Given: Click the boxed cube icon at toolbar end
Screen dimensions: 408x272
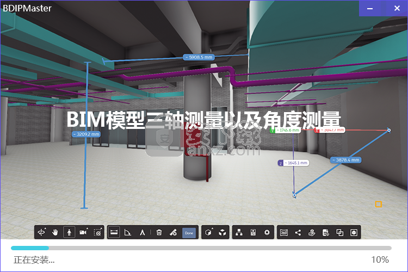Looking at the screenshot, I should 354,232.
